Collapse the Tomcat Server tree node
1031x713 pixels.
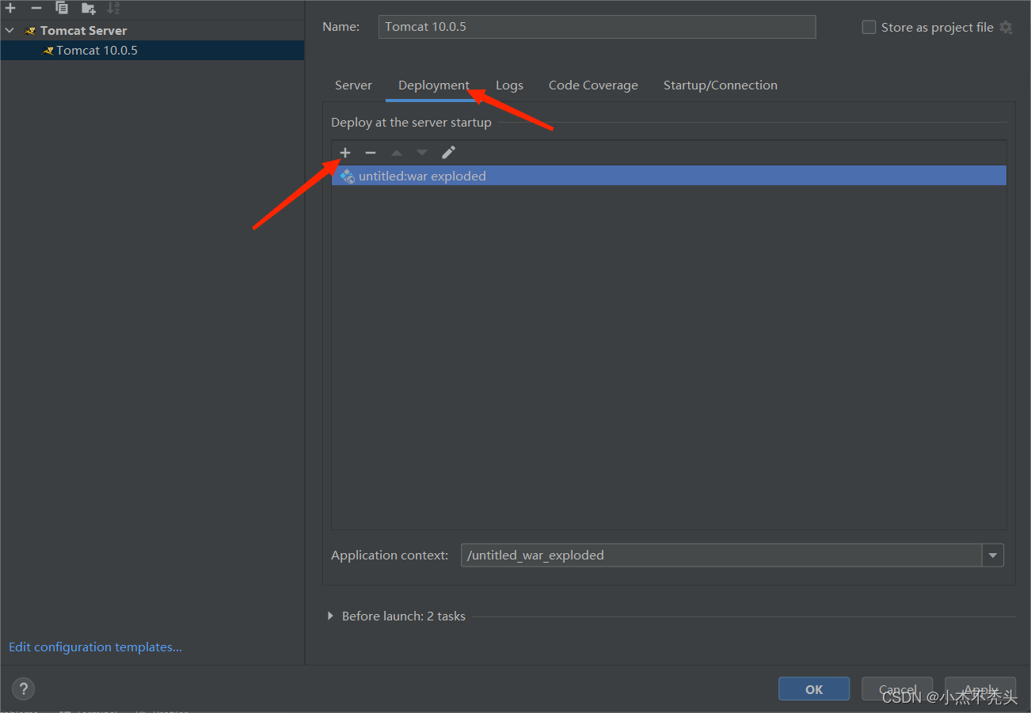click(x=10, y=31)
